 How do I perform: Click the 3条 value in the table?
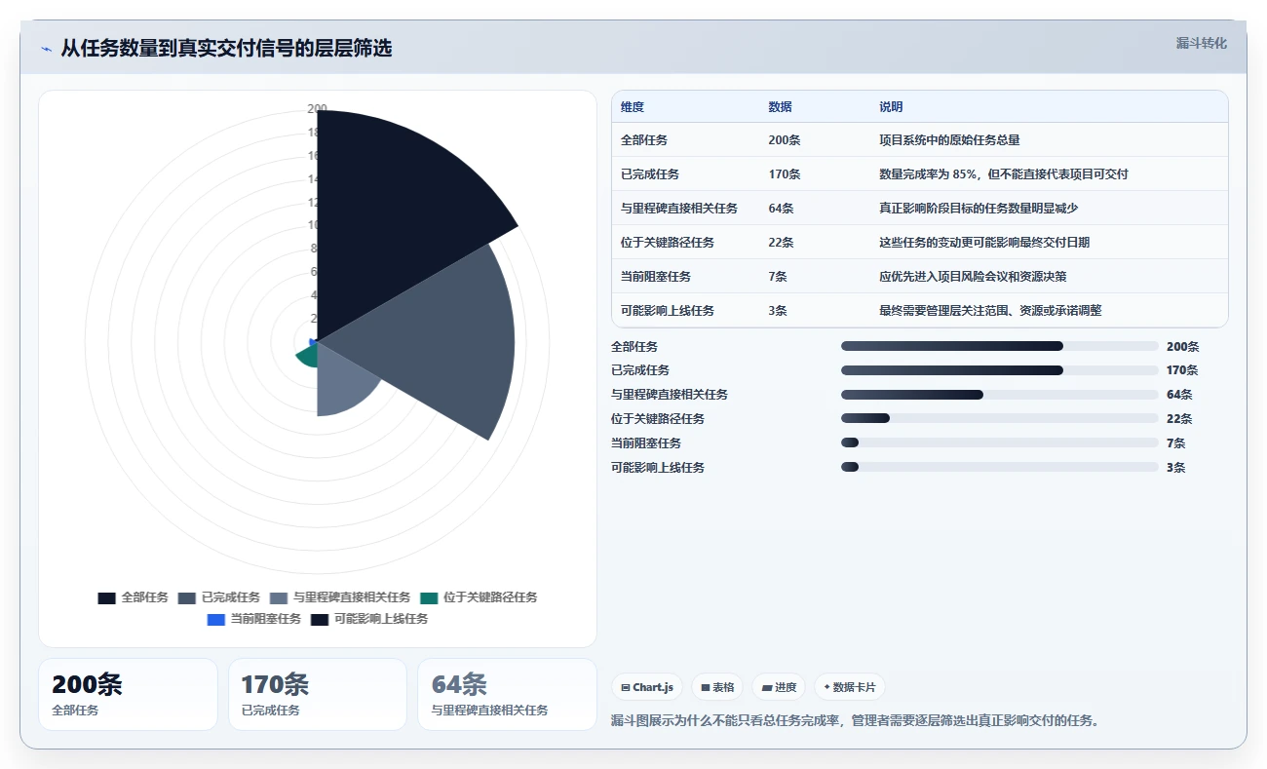point(778,311)
